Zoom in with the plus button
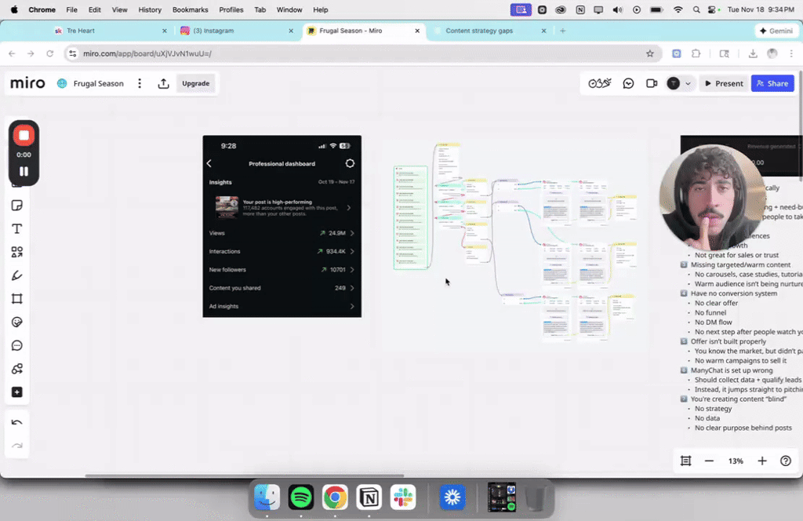The image size is (803, 521). point(762,461)
